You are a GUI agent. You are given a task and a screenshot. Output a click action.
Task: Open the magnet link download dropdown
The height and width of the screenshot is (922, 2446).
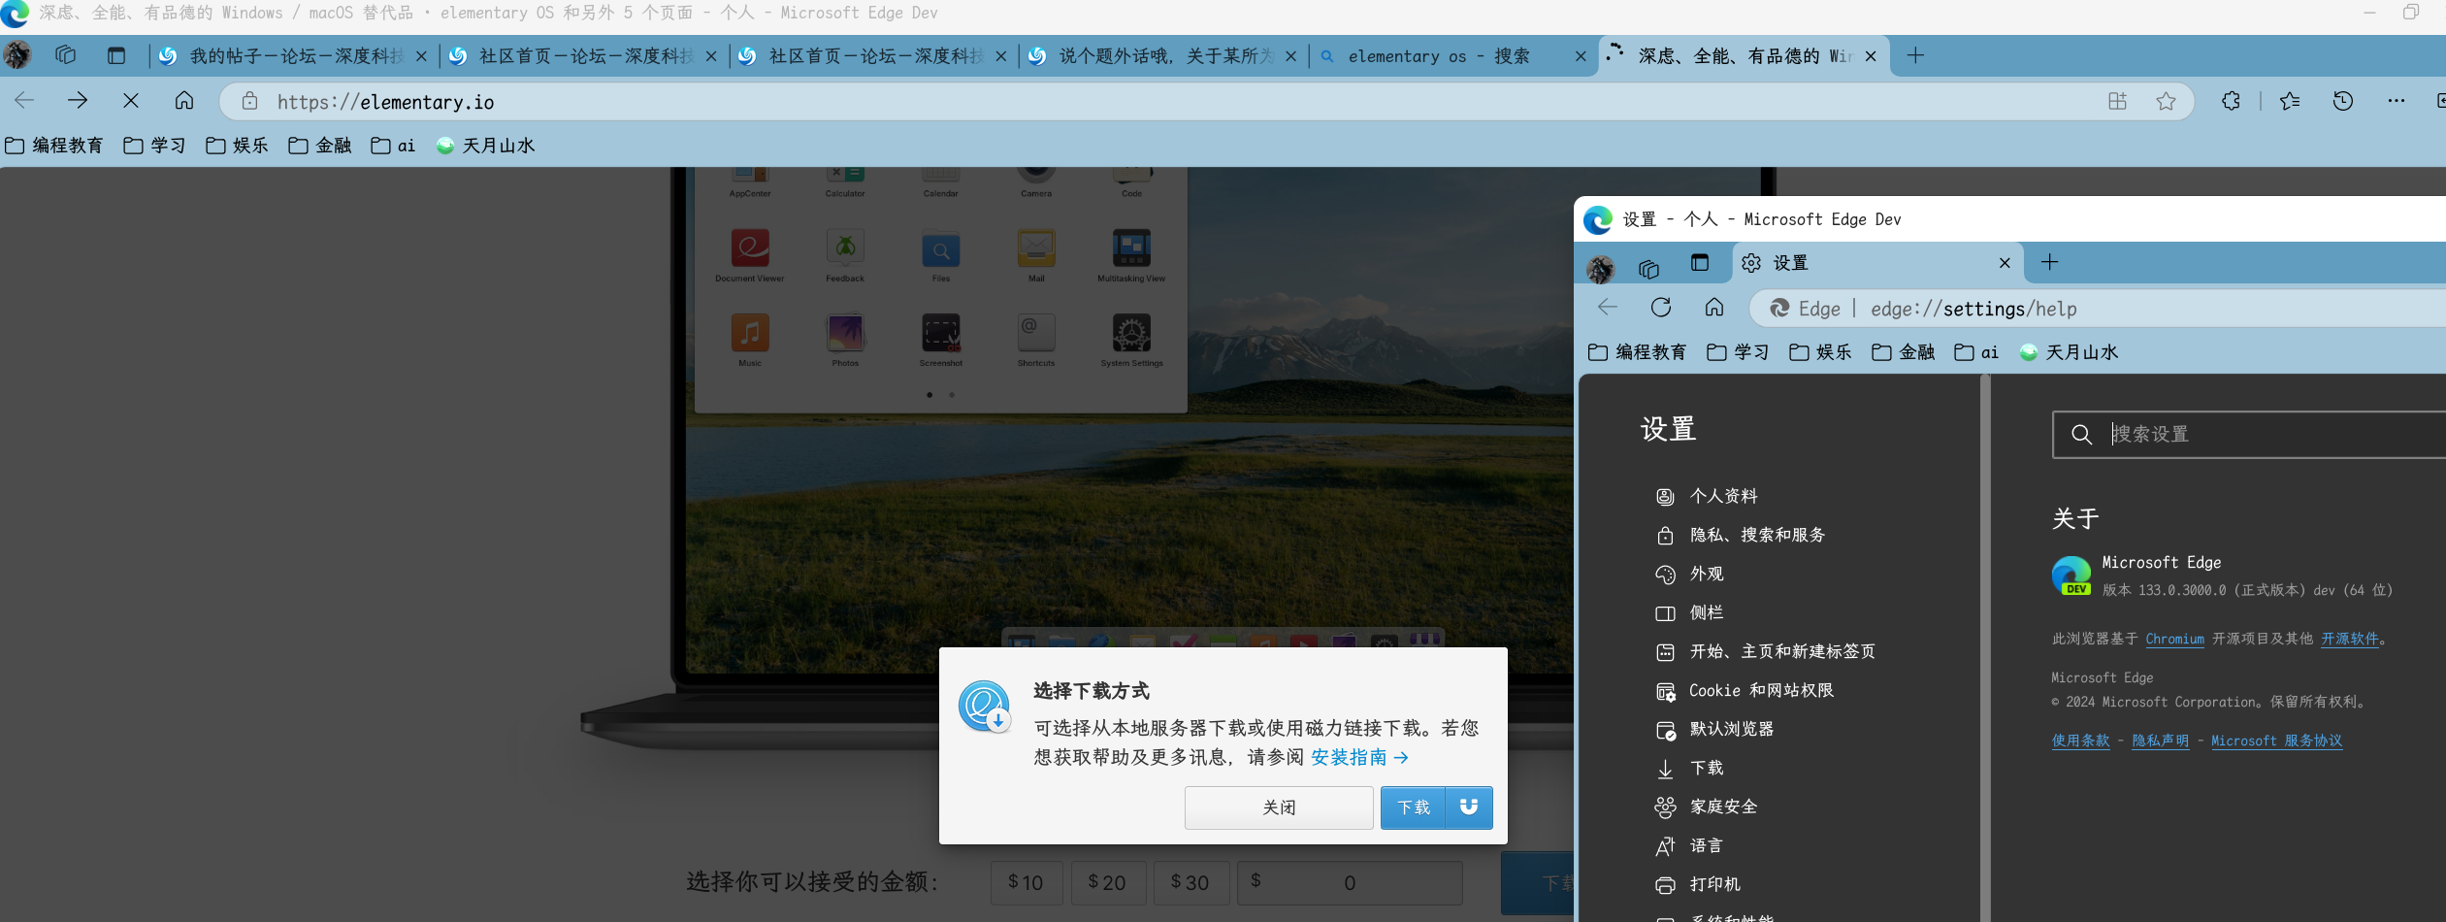[x=1469, y=807]
